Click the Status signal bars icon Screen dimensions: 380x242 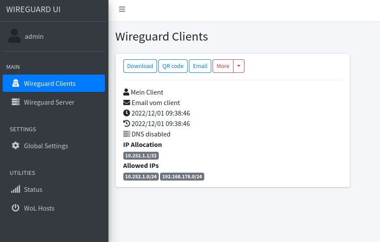[16, 189]
